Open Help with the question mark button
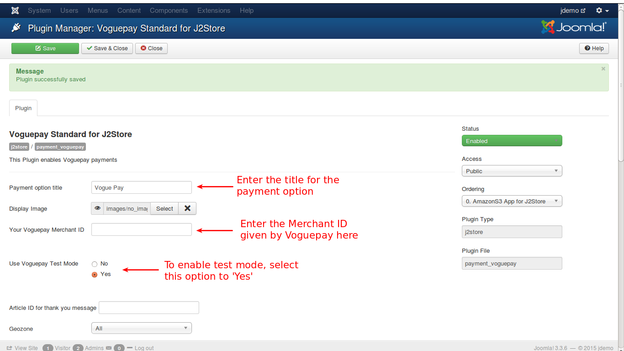624x351 pixels. point(594,48)
